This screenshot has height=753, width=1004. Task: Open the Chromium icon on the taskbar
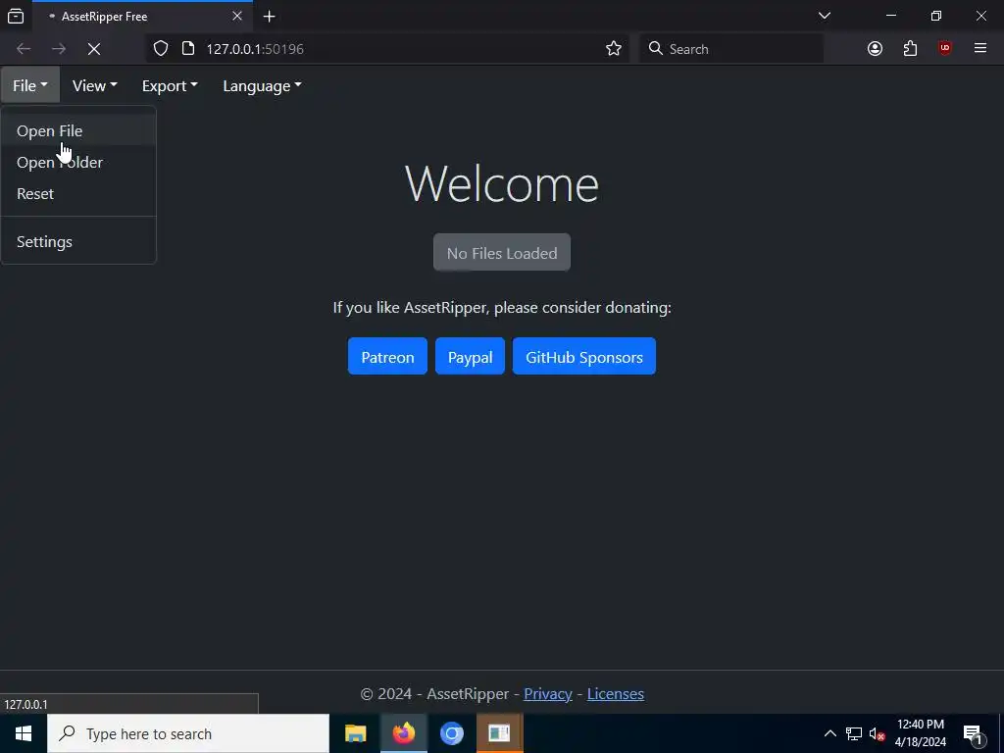(451, 733)
